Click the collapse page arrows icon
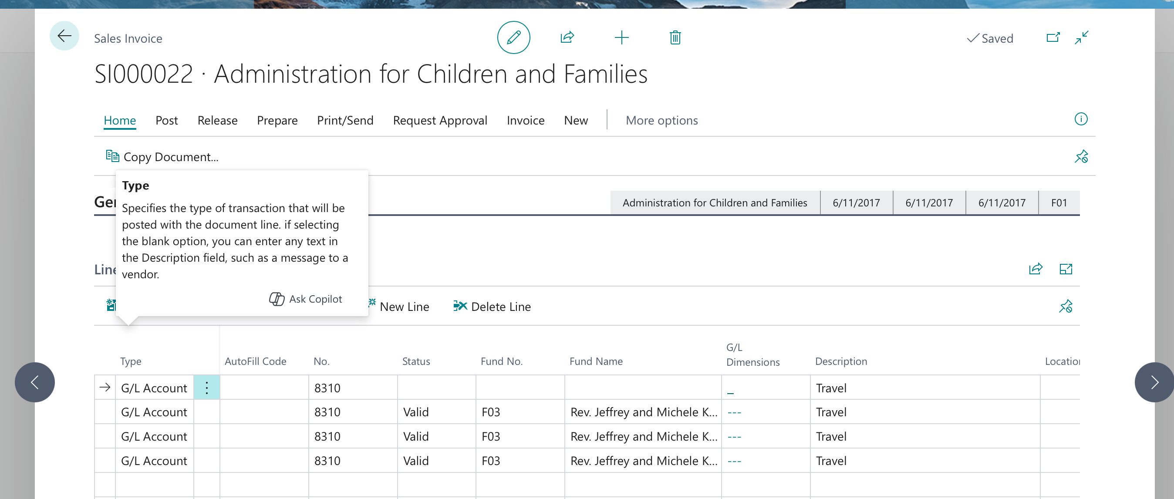1174x499 pixels. [1082, 37]
